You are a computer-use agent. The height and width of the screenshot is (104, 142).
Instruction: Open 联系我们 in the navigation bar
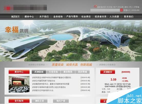[129, 17]
